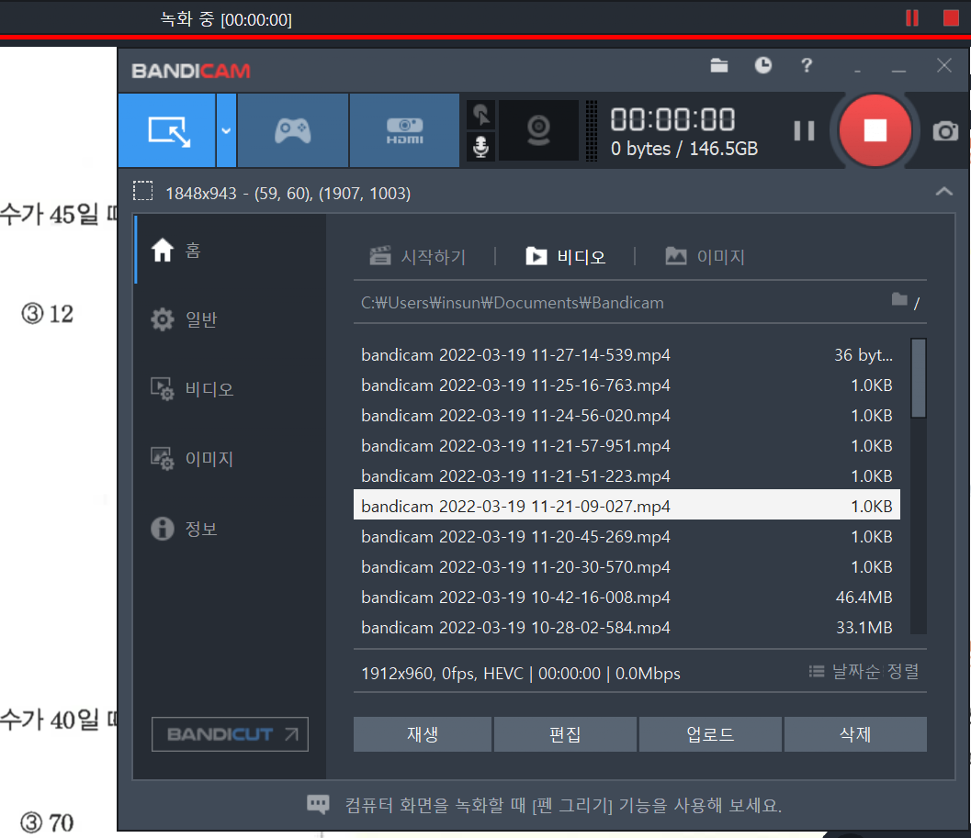971x838 pixels.
Task: Click the tip message about 펜 그리기
Action: [563, 805]
